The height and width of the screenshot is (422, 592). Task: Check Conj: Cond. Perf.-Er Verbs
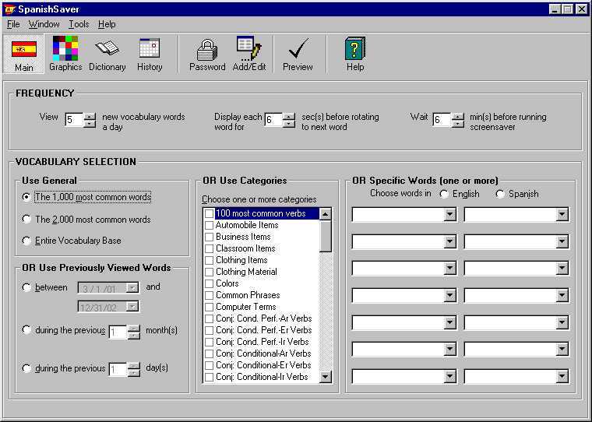pos(209,331)
